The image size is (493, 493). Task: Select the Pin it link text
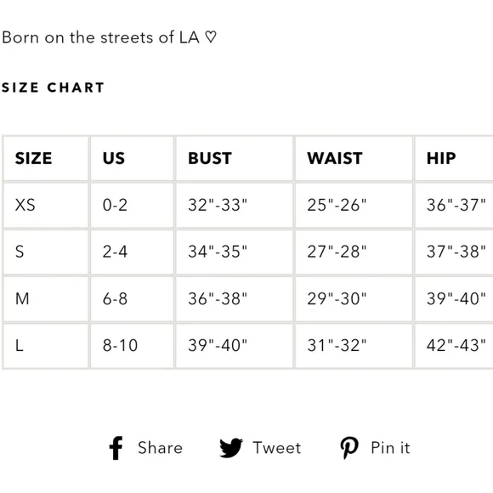[390, 448]
